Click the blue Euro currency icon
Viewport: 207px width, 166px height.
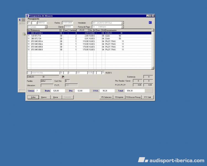tap(150, 23)
